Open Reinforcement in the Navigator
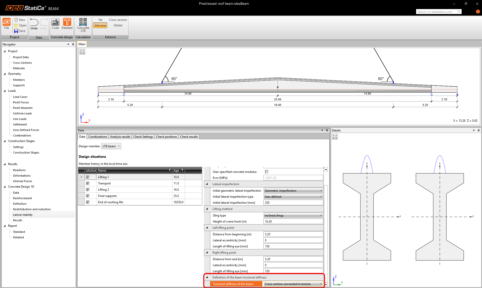 pyautogui.click(x=22, y=198)
